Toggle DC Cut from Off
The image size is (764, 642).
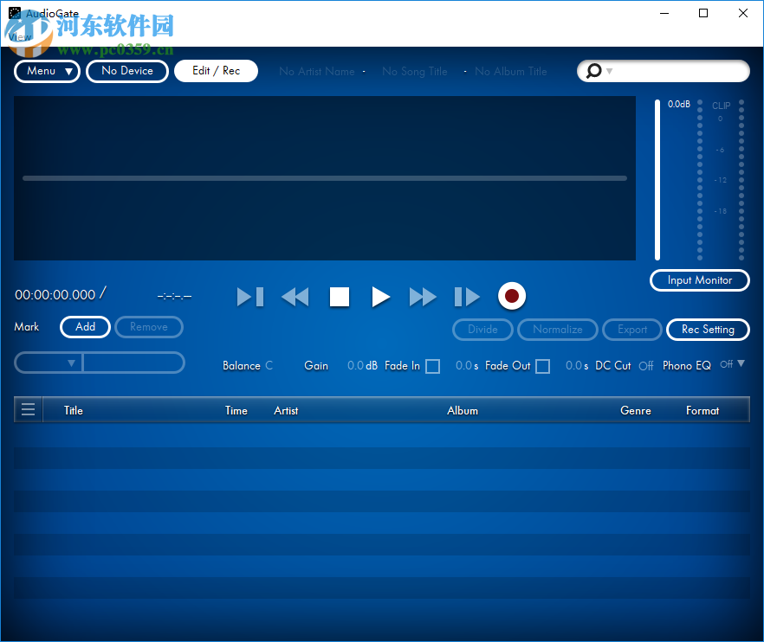645,366
